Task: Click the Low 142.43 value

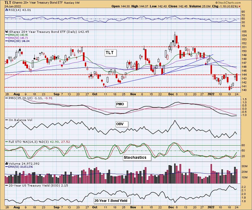Action: pyautogui.click(x=158, y=6)
